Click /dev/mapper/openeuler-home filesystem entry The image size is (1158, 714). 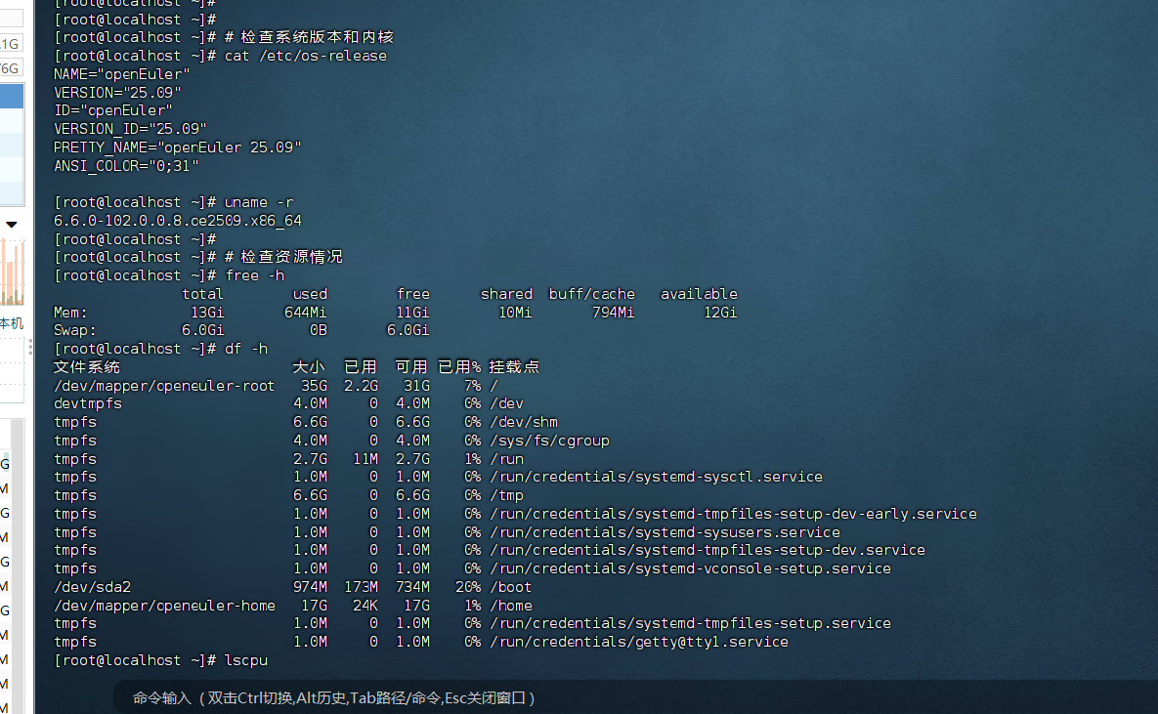coord(164,606)
